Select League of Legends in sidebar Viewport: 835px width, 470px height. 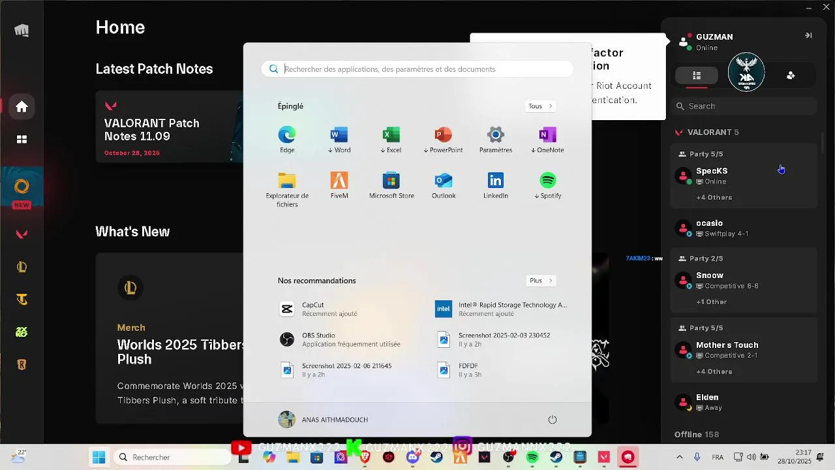point(22,266)
